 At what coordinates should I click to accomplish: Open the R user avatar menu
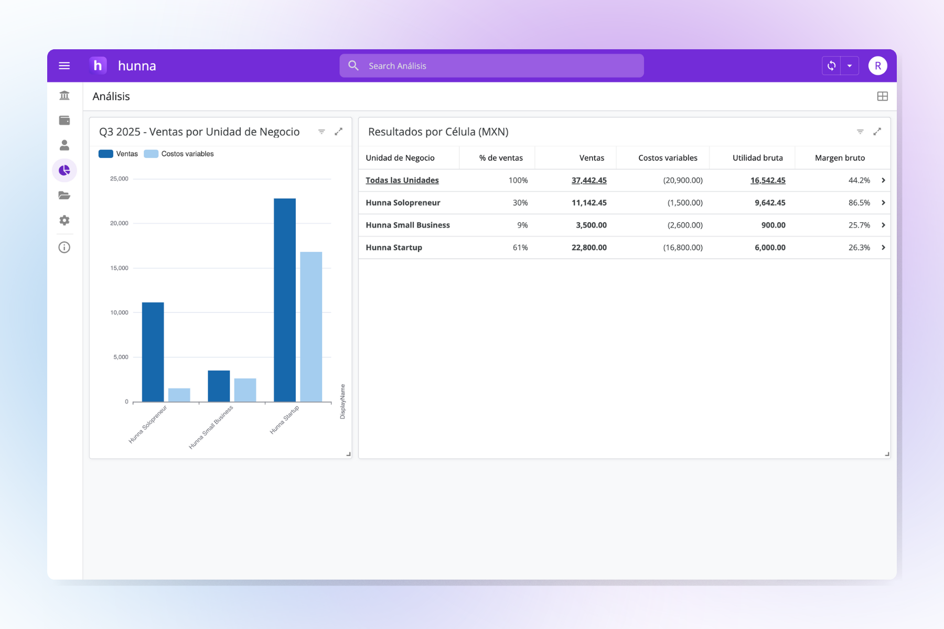[x=877, y=66]
